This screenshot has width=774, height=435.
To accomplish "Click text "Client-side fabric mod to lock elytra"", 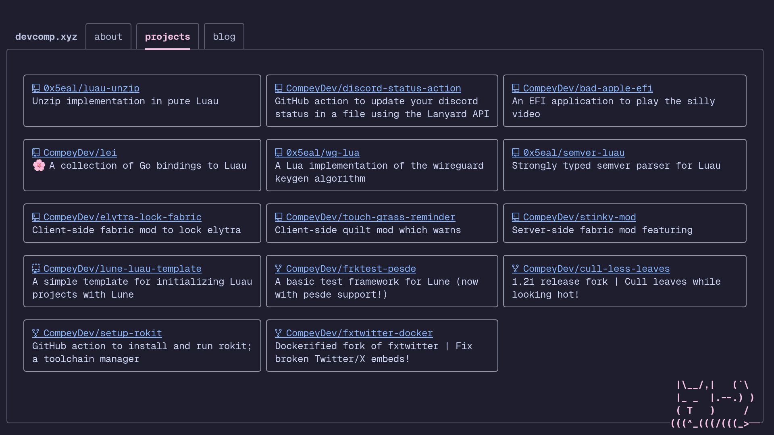I will [x=137, y=230].
